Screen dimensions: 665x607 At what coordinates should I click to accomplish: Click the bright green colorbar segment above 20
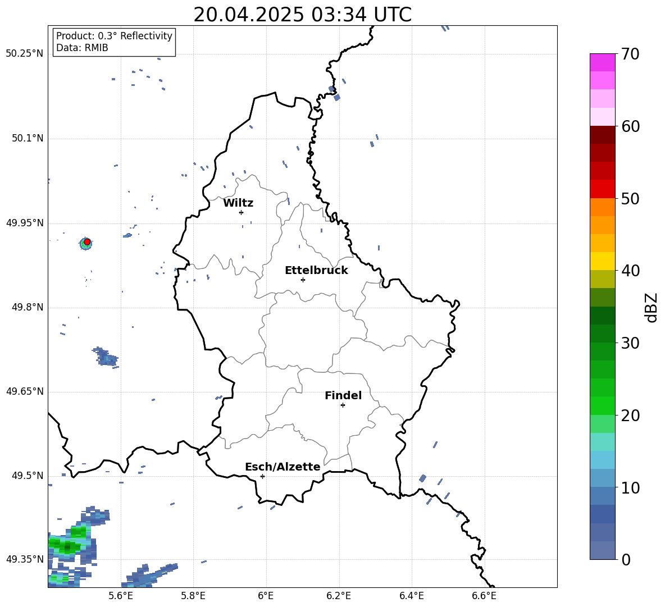pos(603,405)
